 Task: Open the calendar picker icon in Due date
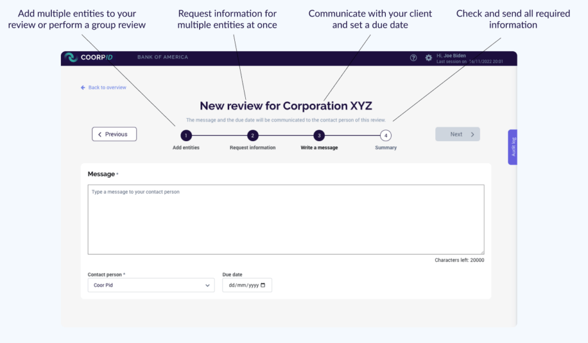pyautogui.click(x=263, y=285)
